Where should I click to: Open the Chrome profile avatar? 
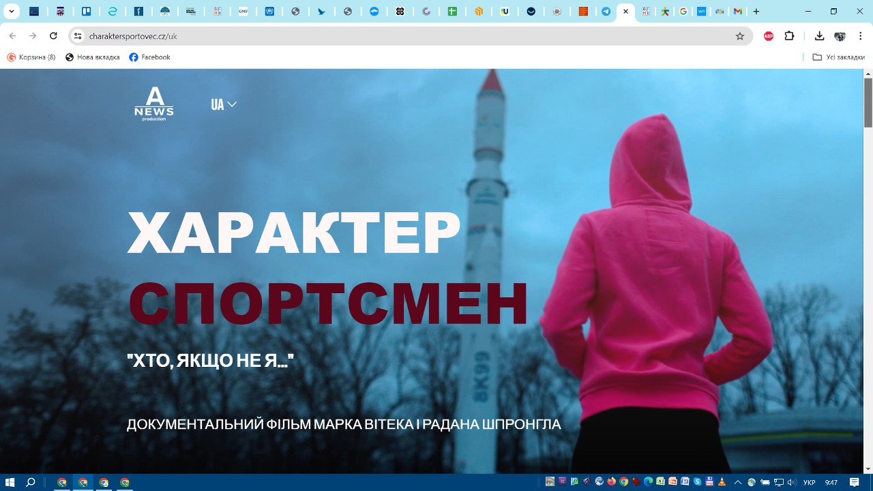tap(840, 36)
